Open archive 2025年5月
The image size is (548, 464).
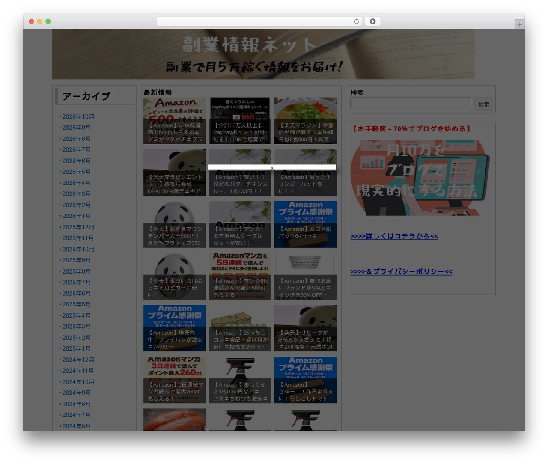[x=77, y=304]
